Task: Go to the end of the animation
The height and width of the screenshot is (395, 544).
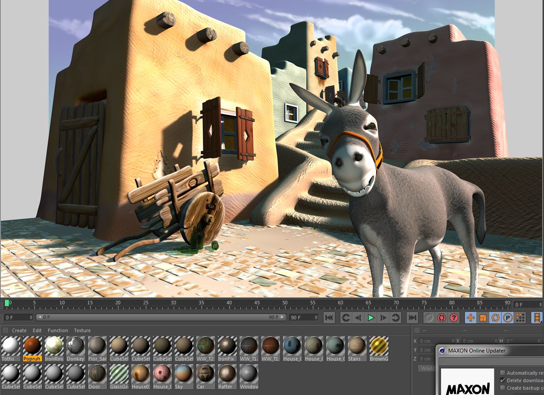Action: click(412, 318)
